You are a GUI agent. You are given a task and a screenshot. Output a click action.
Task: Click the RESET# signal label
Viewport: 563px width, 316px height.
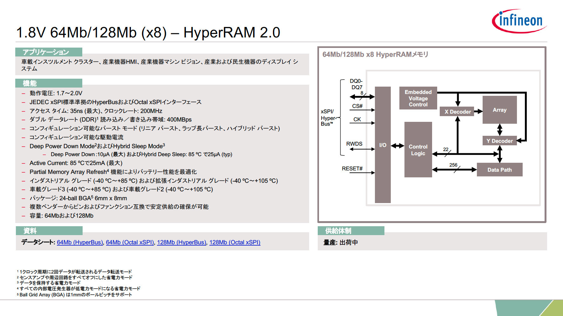(x=352, y=168)
